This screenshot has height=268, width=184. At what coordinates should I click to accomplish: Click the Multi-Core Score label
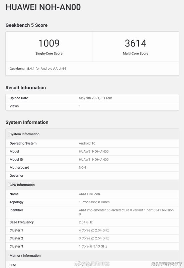click(x=135, y=54)
